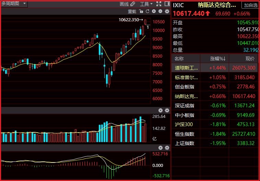Image resolution: width=260 pixels, height=181 pixels.
Task: Select the 恒生指数 row
Action: click(x=215, y=134)
